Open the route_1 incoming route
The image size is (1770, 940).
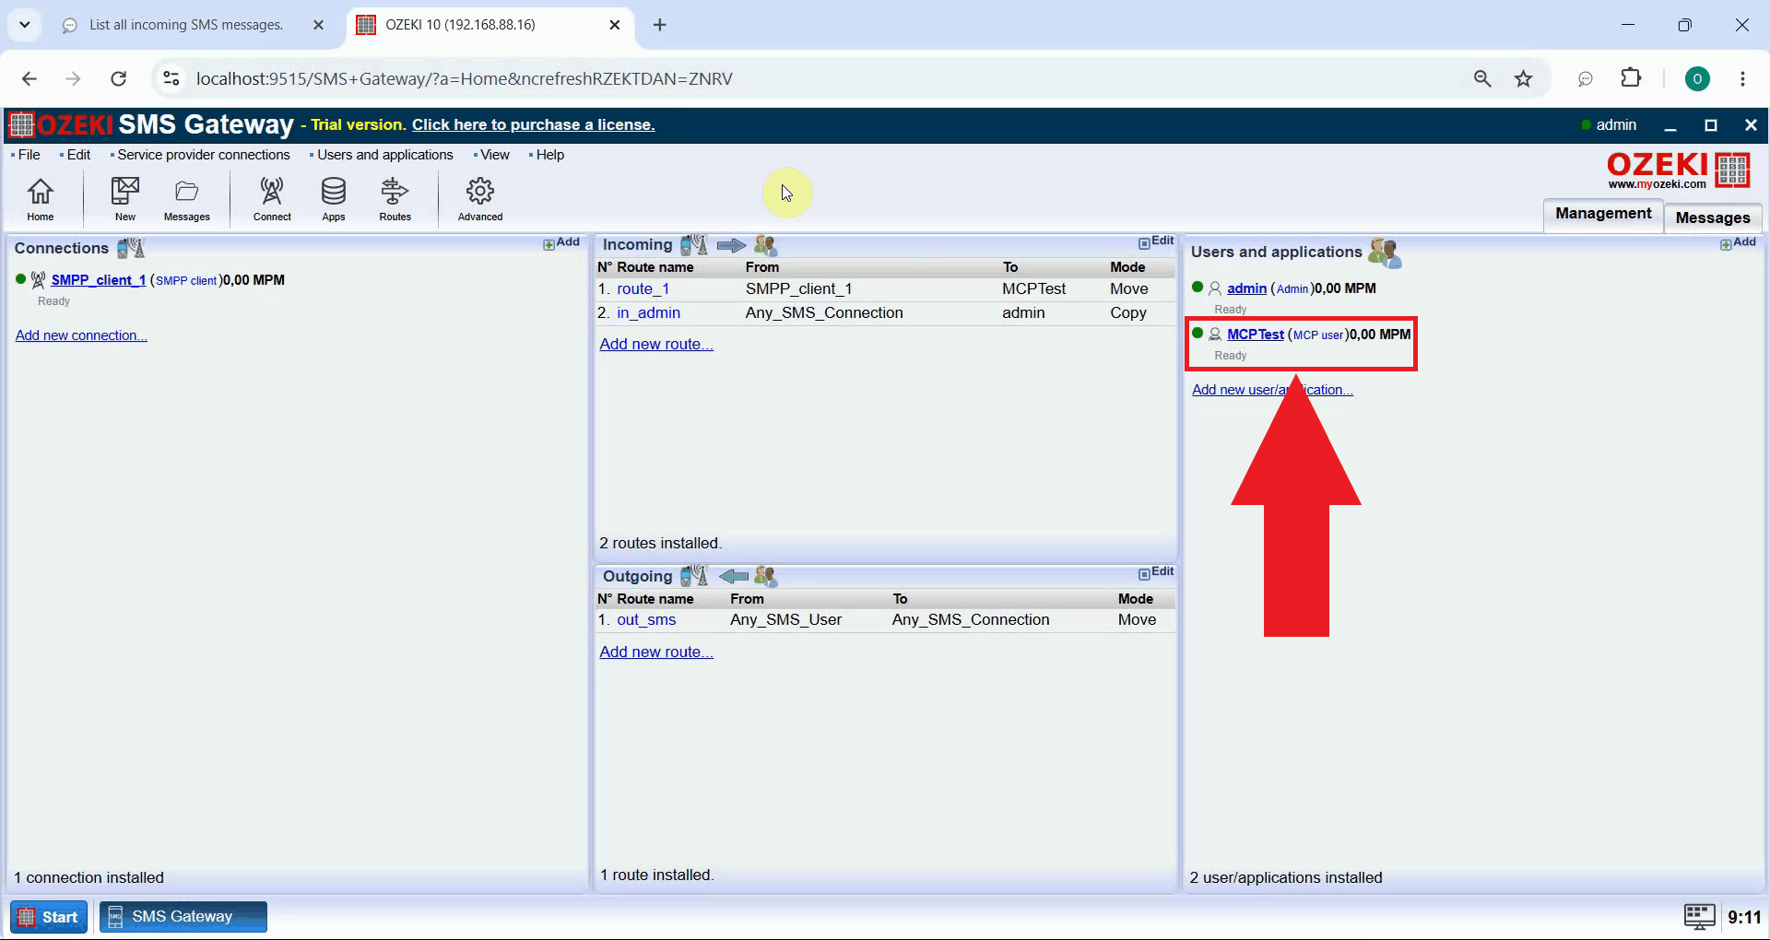click(x=643, y=289)
